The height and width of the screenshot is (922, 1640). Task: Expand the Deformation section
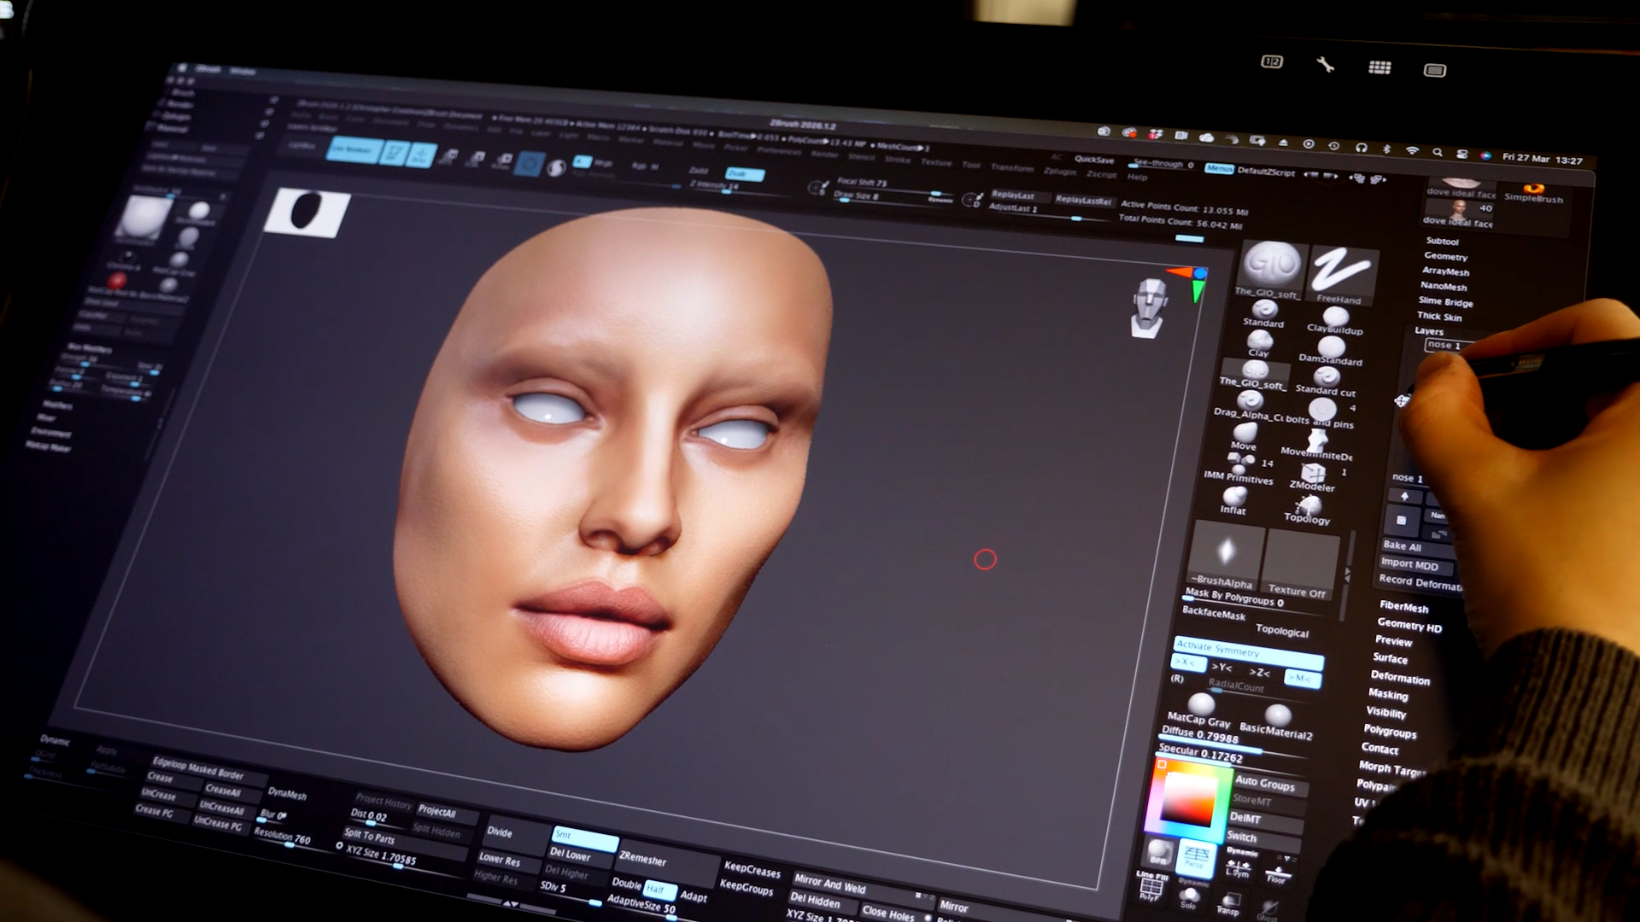pyautogui.click(x=1400, y=678)
